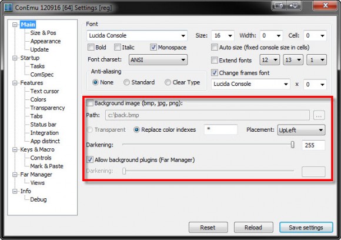Collapse the Main tree node

click(15, 25)
